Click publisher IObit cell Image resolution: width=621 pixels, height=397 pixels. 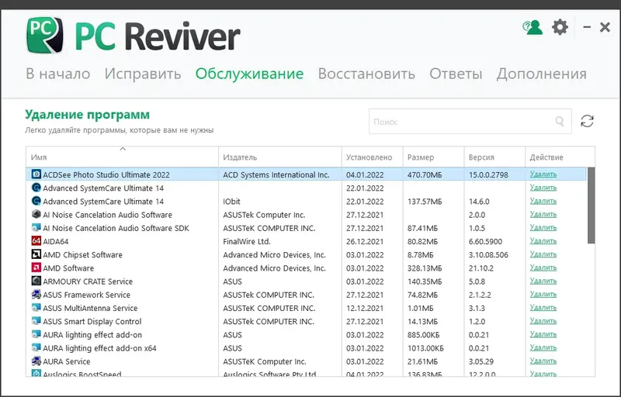click(x=231, y=202)
